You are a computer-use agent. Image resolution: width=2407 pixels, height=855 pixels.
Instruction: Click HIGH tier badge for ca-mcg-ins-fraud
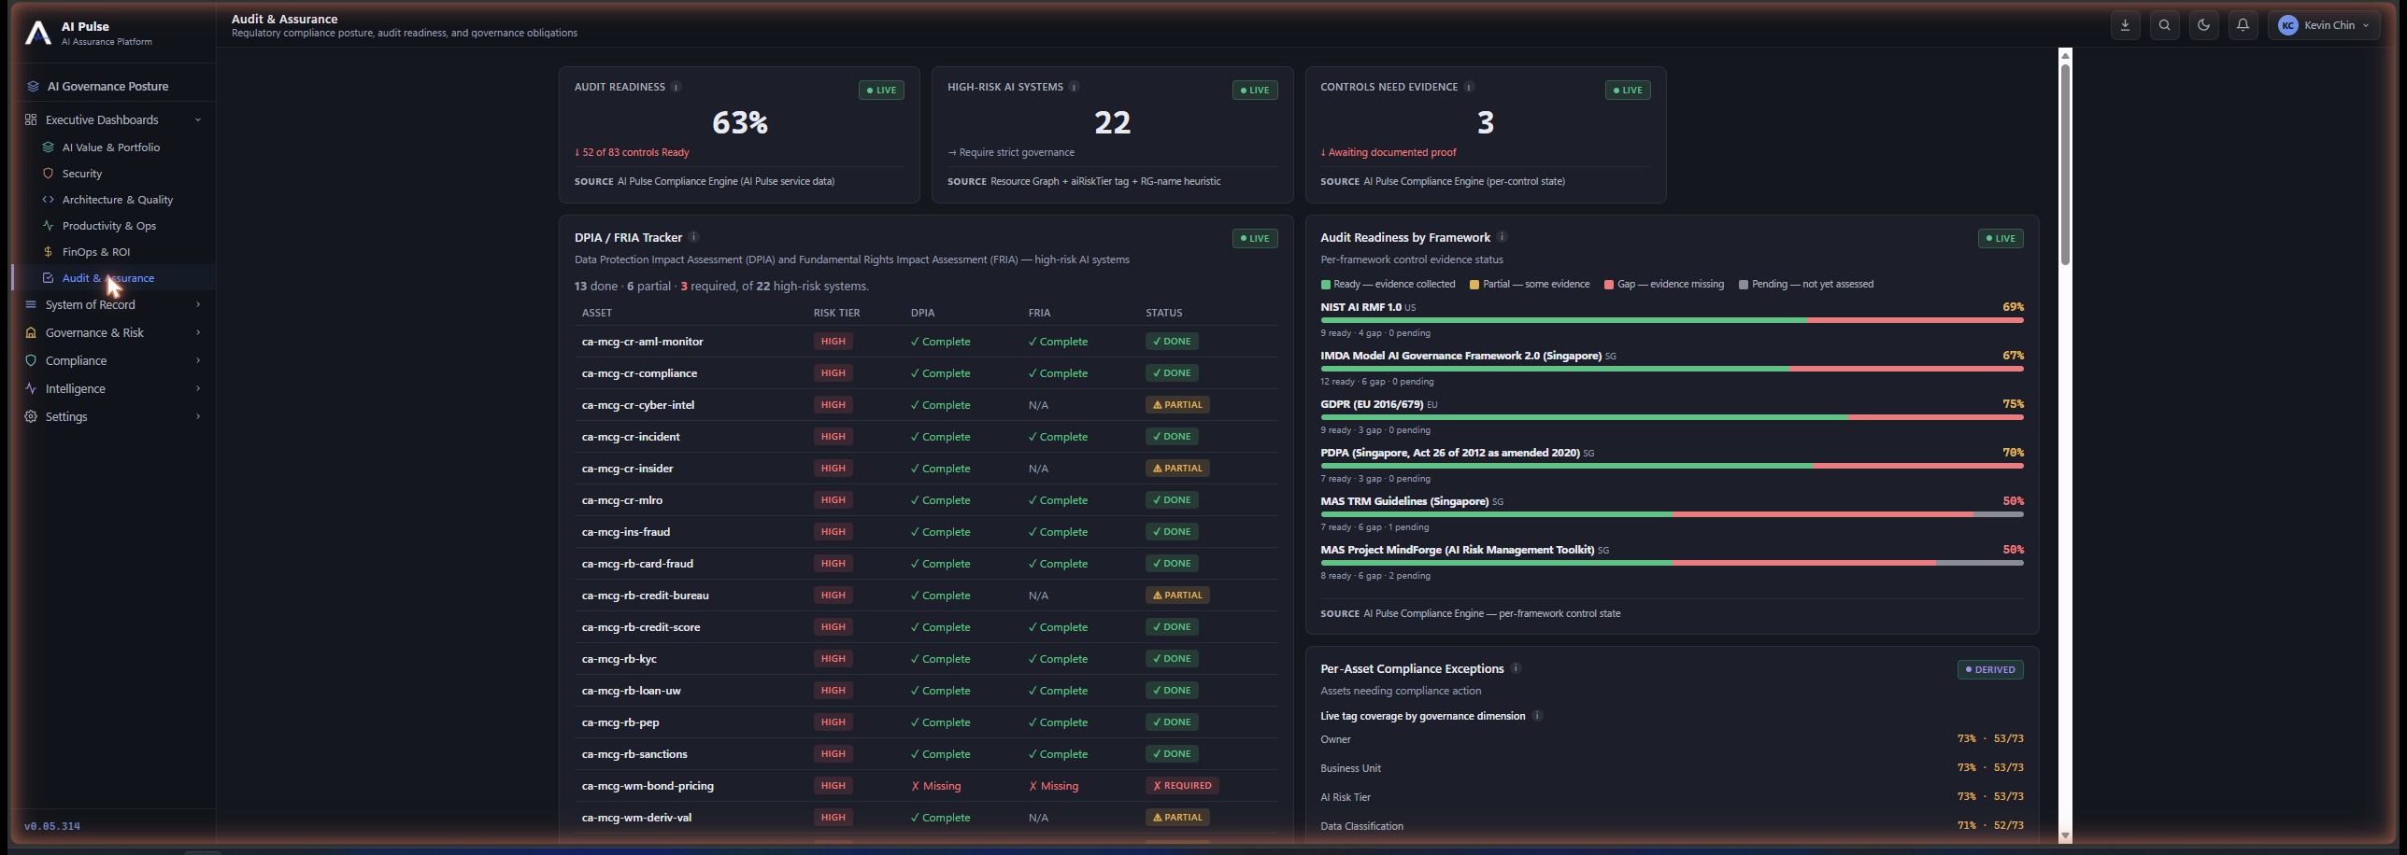tap(833, 532)
